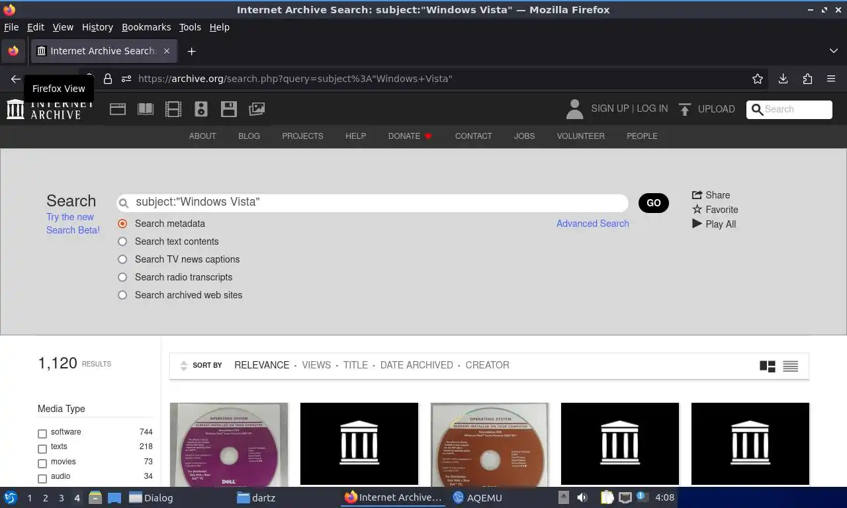
Task: Select Search text contents radio button
Action: point(122,241)
